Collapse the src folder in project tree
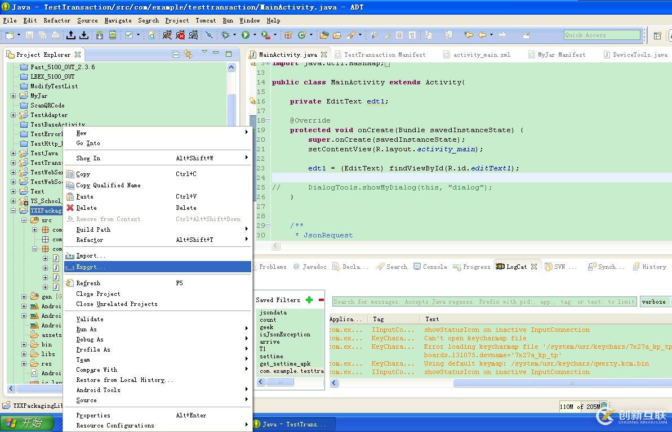The width and height of the screenshot is (672, 432). pyautogui.click(x=24, y=220)
